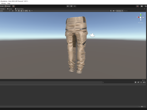Toggle 2D scene view mode
147x110 pixels.
point(13,11)
